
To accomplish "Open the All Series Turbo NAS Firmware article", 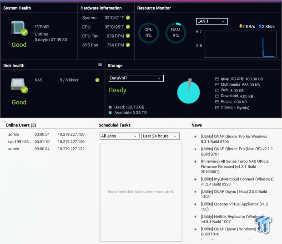I will click(x=235, y=166).
